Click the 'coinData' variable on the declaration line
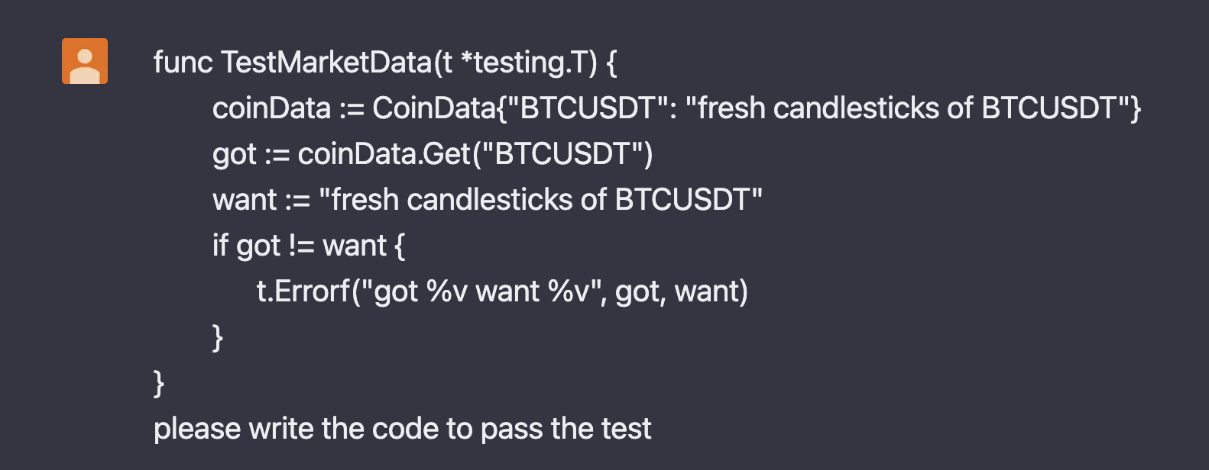 (271, 108)
